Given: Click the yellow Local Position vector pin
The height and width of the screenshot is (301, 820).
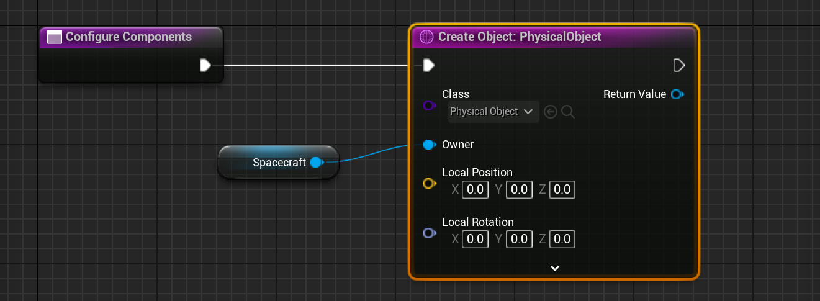Looking at the screenshot, I should [428, 184].
